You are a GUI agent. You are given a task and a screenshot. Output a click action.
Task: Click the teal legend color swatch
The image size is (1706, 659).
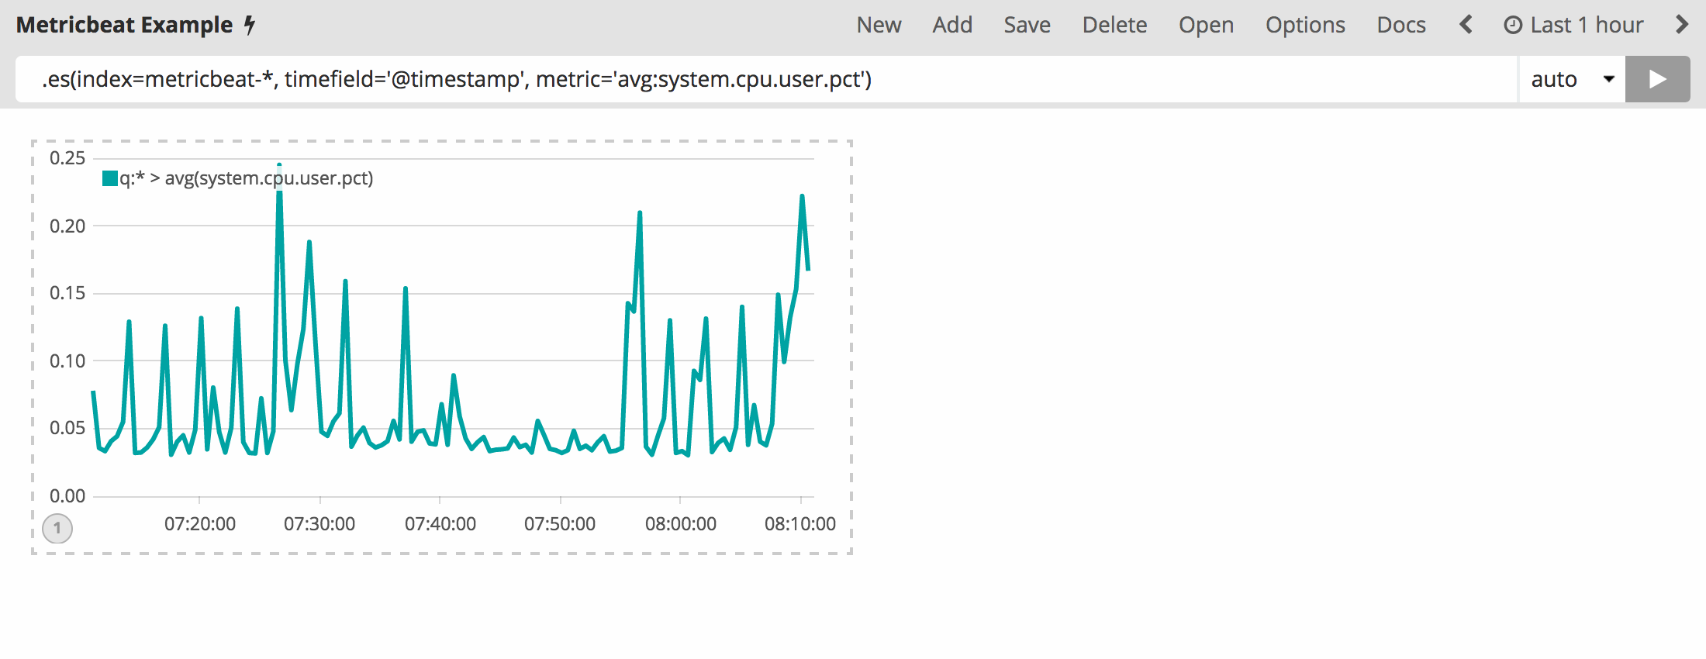[x=110, y=179]
